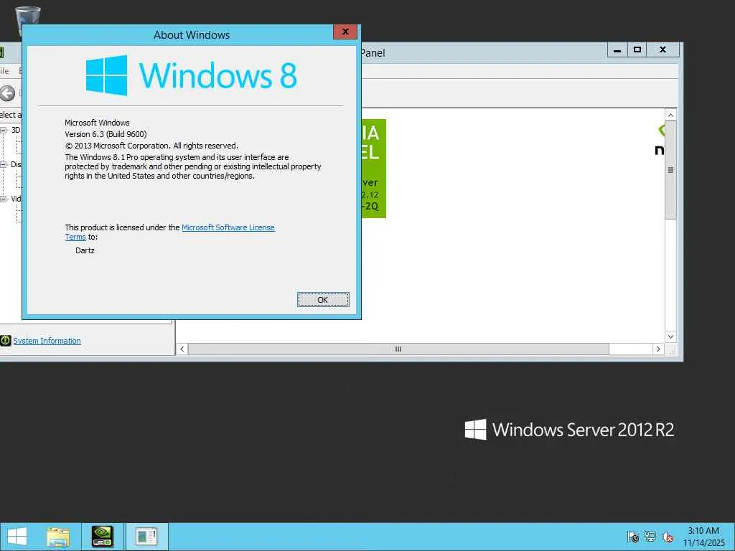Click OK in the About Windows dialog

pyautogui.click(x=323, y=300)
